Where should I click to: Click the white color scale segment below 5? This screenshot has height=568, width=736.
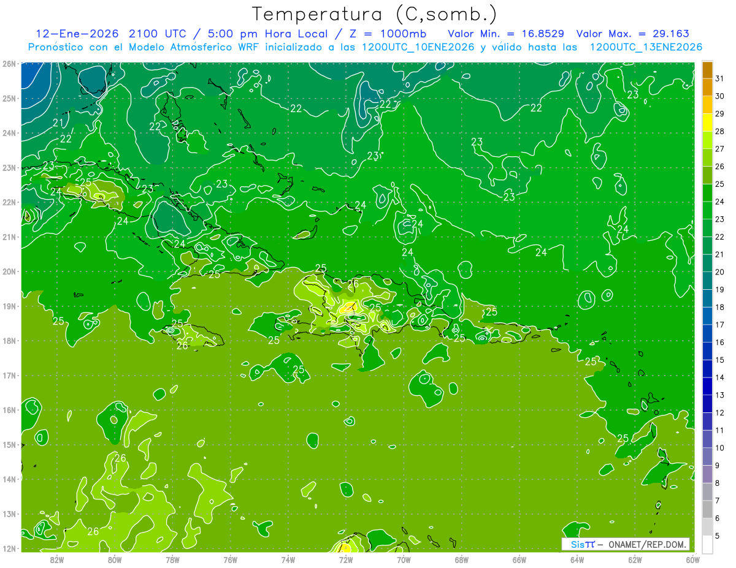pos(707,544)
